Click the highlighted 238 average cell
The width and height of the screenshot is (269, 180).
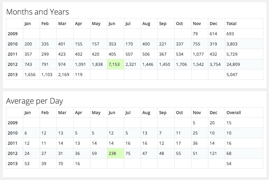[113, 154]
